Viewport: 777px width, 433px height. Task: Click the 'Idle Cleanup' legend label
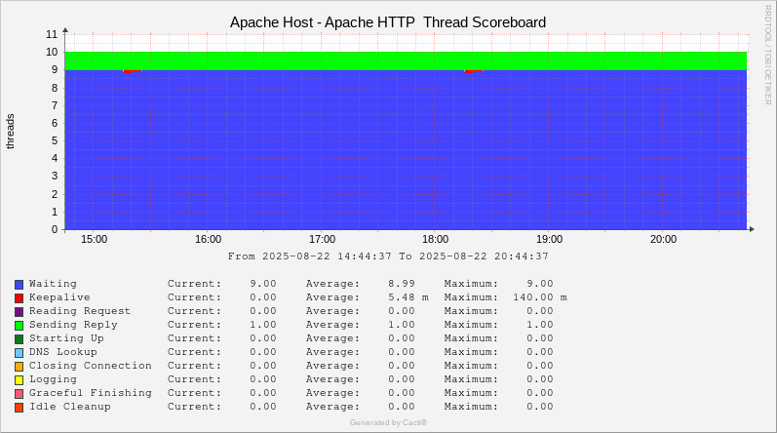pyautogui.click(x=70, y=407)
